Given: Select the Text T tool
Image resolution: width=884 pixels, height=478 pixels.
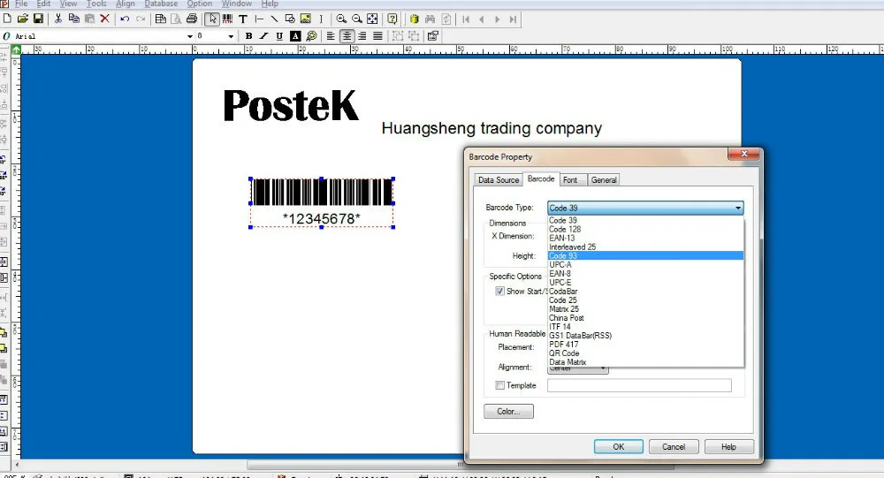Looking at the screenshot, I should click(x=243, y=19).
